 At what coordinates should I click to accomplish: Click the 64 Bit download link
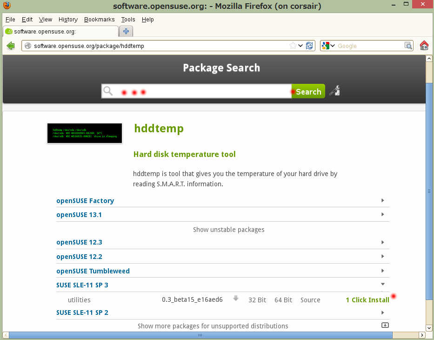[x=283, y=300]
